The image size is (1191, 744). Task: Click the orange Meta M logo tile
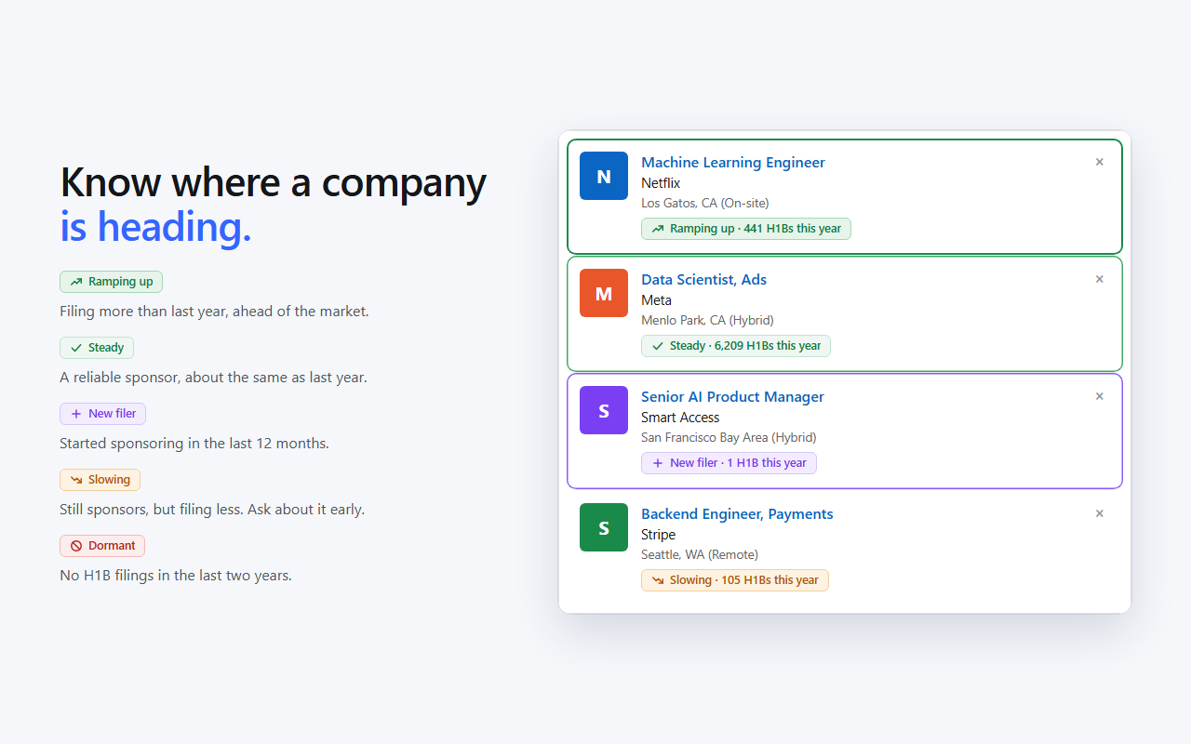[604, 293]
